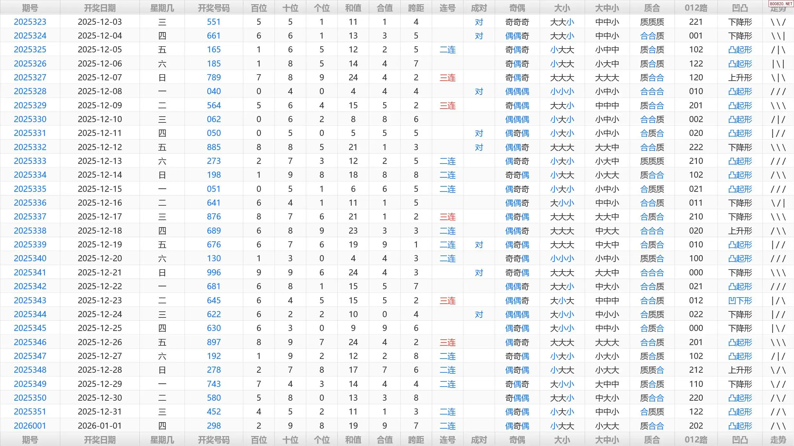The height and width of the screenshot is (446, 794).
Task: Click winning number 789
Action: click(213, 77)
